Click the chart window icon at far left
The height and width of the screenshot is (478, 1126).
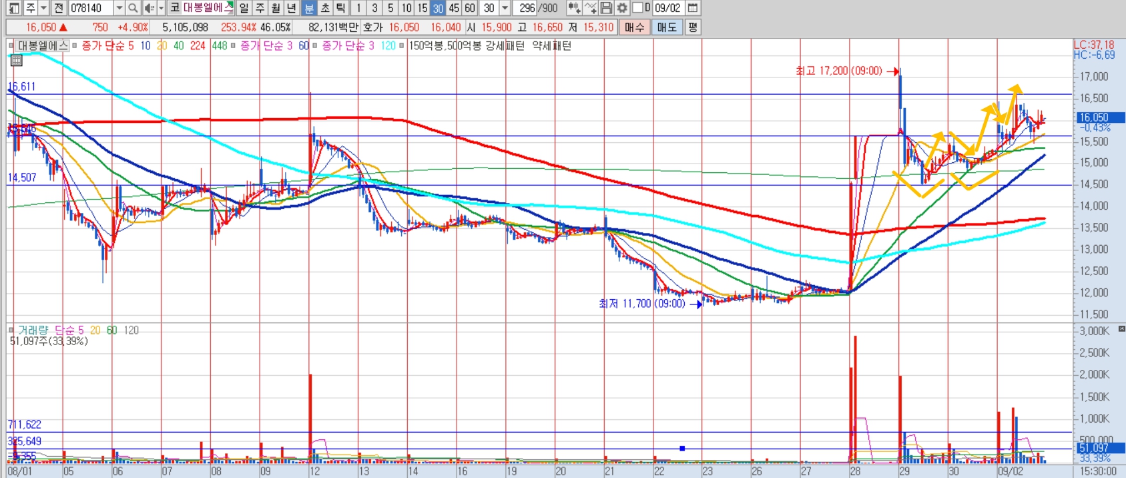(14, 8)
